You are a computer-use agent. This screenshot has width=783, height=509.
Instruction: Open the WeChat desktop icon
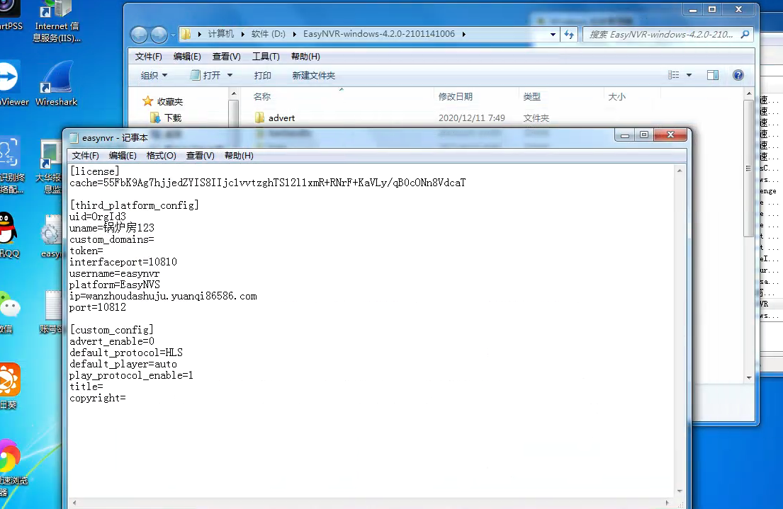click(x=9, y=312)
